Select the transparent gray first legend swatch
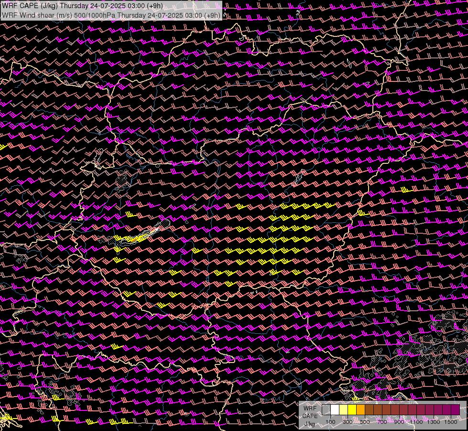Viewport: 468px width, 431px height. click(326, 410)
